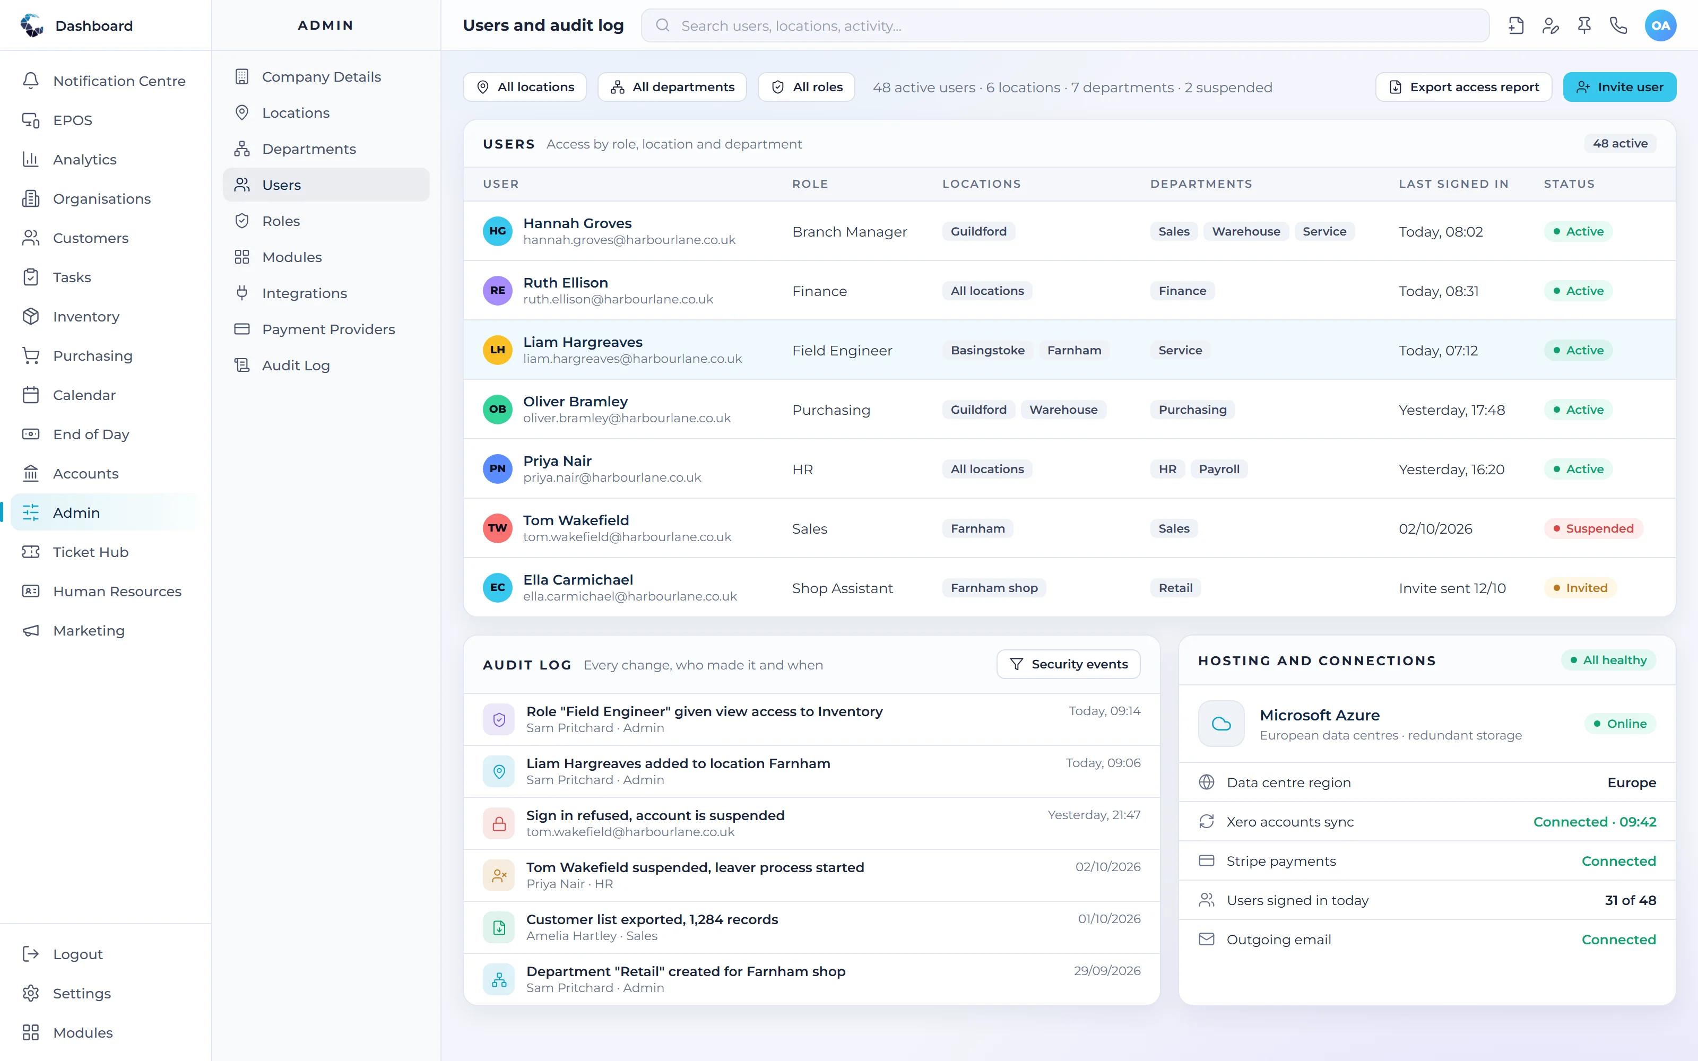
Task: Select Payment Providers in Admin menu
Action: tap(326, 329)
